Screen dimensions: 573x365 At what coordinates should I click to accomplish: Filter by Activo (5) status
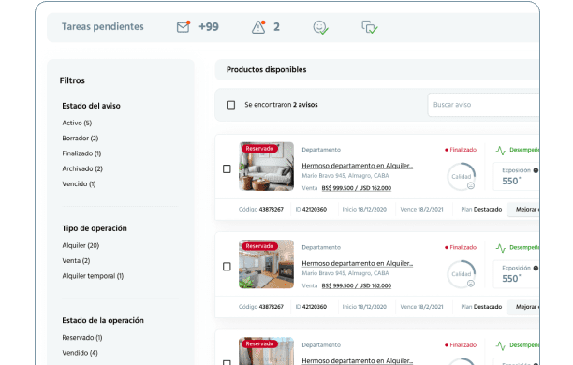tap(77, 124)
